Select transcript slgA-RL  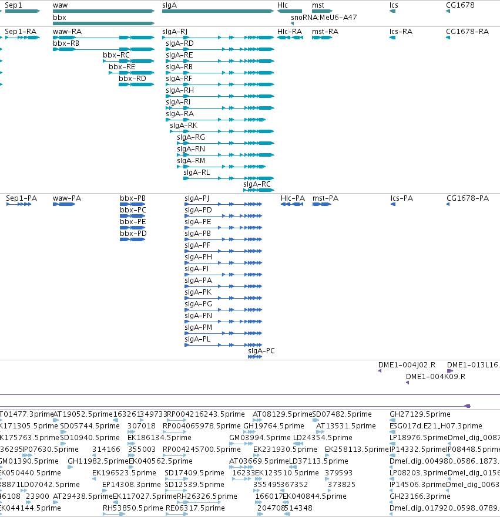coord(229,178)
